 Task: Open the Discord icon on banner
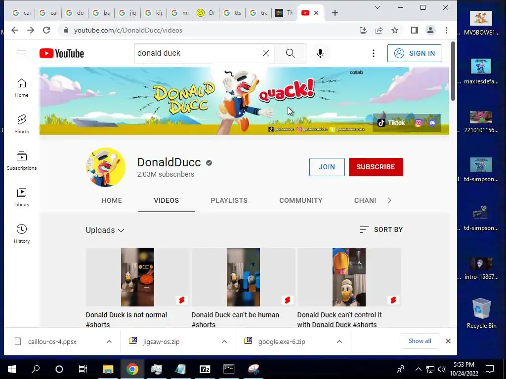pyautogui.click(x=432, y=123)
